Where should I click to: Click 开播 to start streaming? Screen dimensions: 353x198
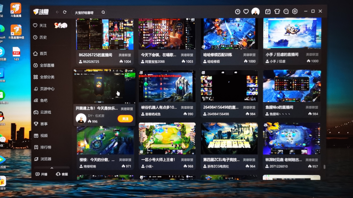tap(41, 174)
